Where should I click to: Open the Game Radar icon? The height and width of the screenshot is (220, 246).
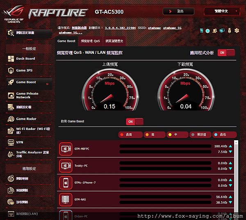click(11, 119)
